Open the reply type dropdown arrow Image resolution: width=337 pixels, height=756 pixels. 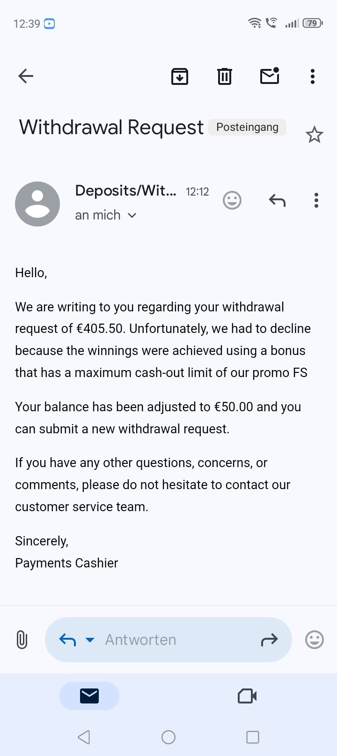click(x=90, y=640)
